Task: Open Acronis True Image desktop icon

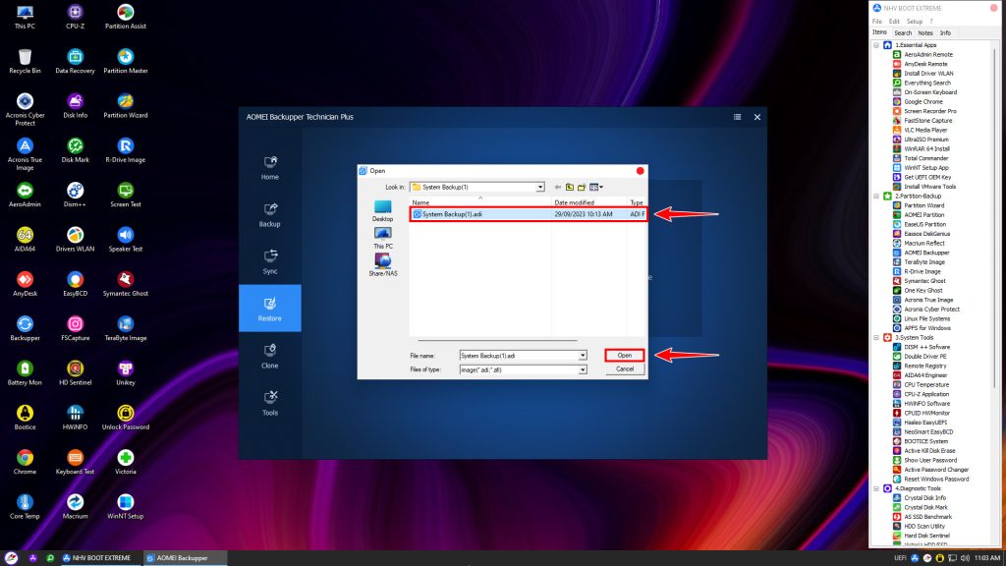Action: pyautogui.click(x=25, y=154)
